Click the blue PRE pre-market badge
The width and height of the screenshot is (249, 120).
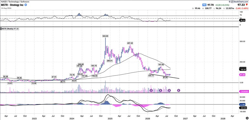tap(204, 5)
